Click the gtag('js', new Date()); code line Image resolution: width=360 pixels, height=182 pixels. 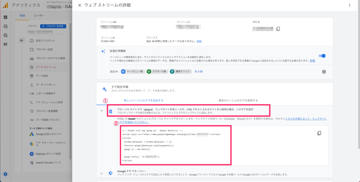click(x=137, y=149)
